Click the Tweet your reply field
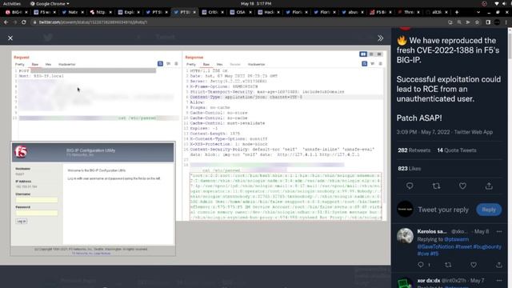Screen dimensions: 512x288 click(443, 210)
